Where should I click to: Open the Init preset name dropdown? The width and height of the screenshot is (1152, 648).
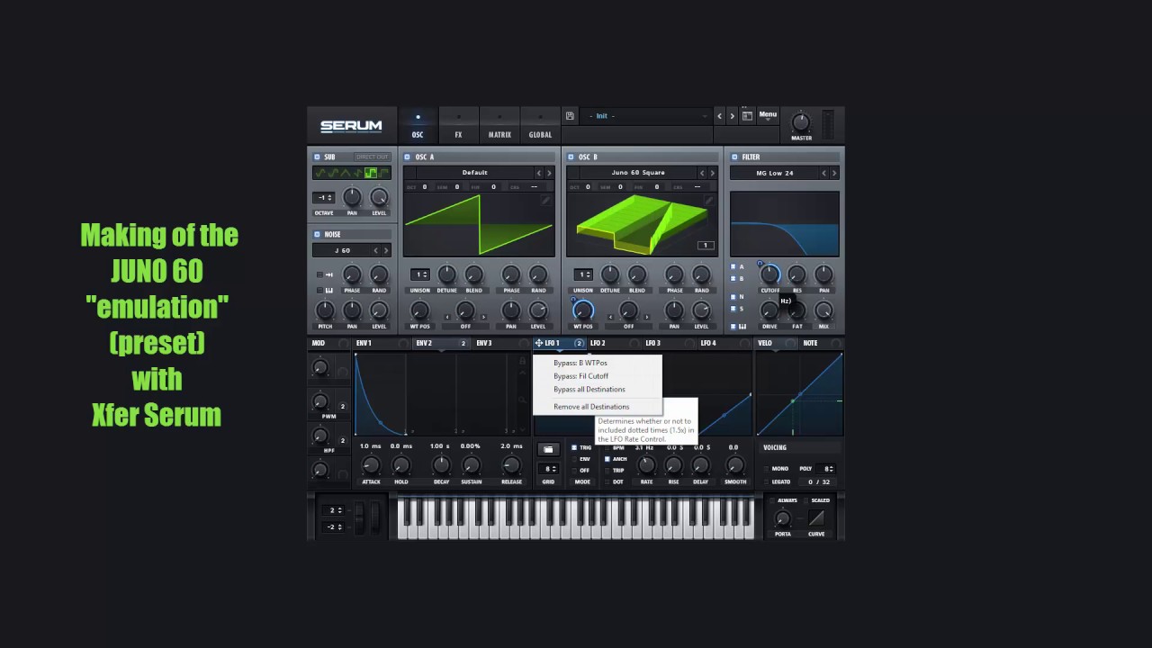pyautogui.click(x=648, y=116)
